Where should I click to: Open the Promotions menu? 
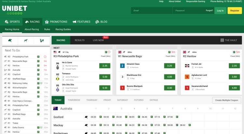(56, 22)
